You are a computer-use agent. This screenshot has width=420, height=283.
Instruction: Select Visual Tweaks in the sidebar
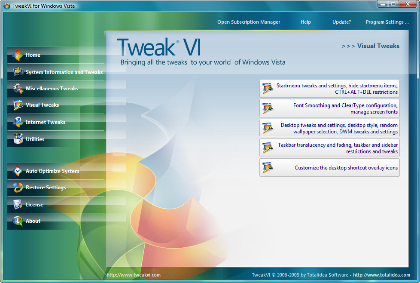pos(42,105)
